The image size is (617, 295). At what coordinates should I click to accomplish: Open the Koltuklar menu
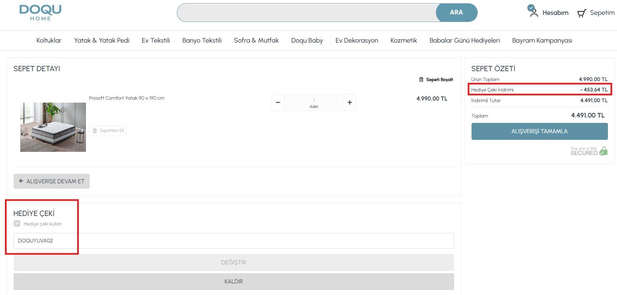coord(49,41)
